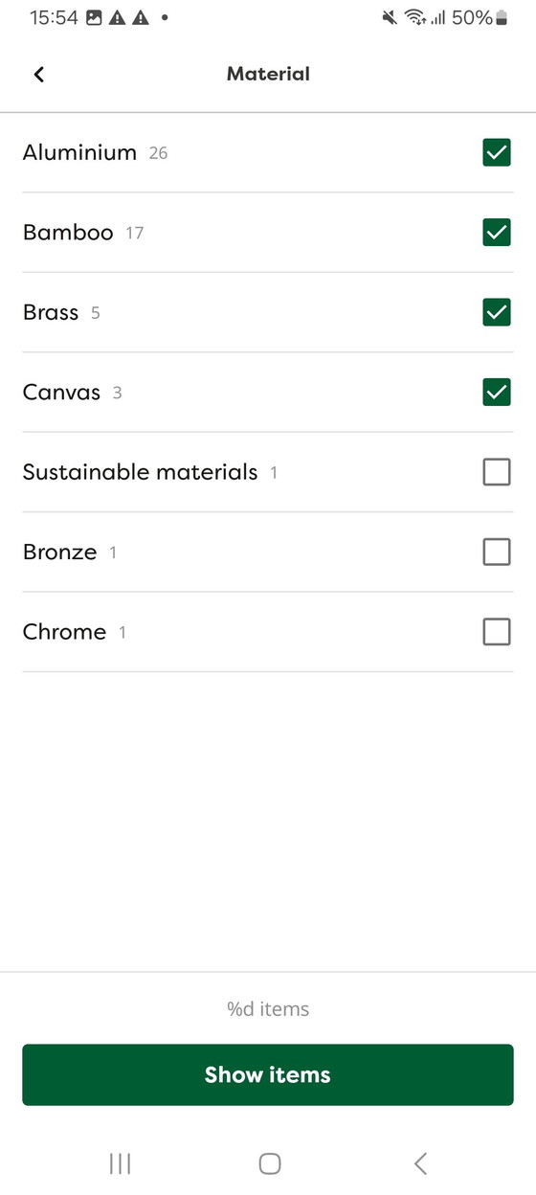Viewport: 536px width, 1195px height.
Task: Uncheck the Bamboo checkbox
Action: pos(497,233)
